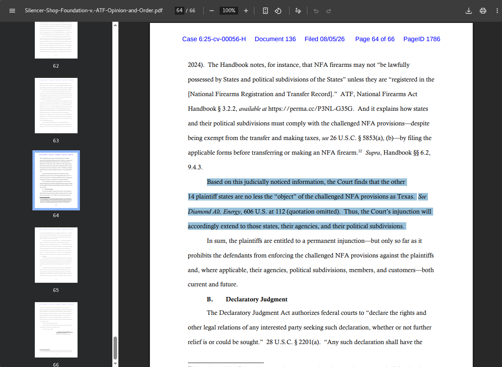Click the header text 'Case 6:25-cv-00056-H'
The width and height of the screenshot is (502, 367).
[x=214, y=39]
